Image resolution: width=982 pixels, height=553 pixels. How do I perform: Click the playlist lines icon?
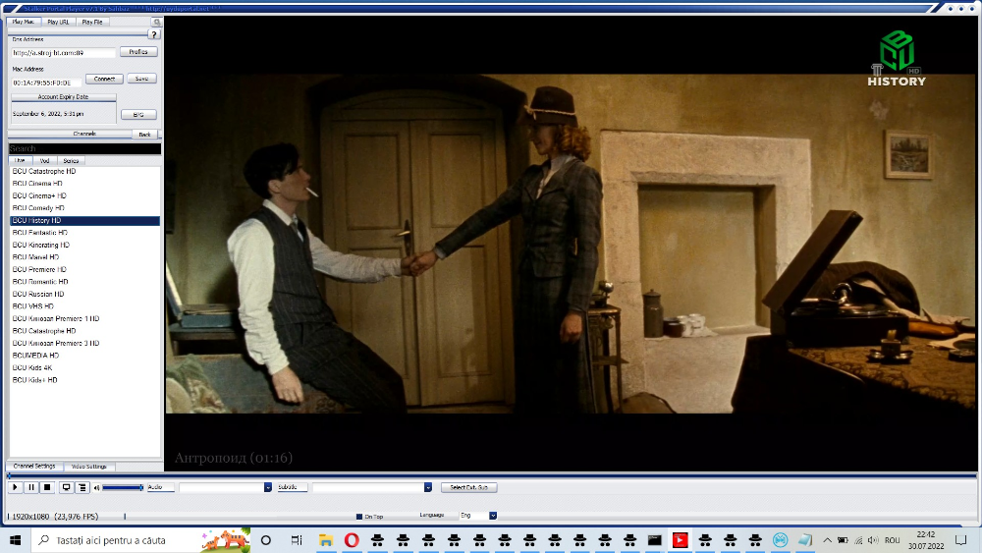pos(82,487)
